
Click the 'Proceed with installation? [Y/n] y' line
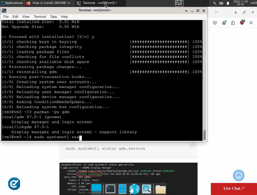coord(48,37)
